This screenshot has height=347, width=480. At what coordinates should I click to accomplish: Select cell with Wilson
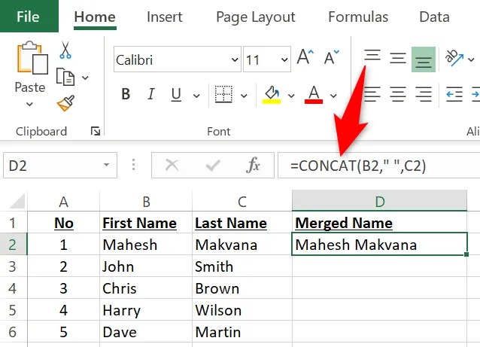point(242,310)
